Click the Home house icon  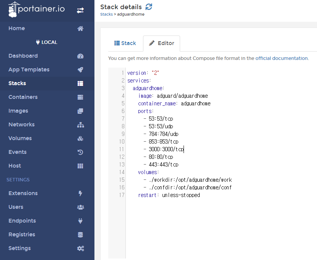pos(80,29)
